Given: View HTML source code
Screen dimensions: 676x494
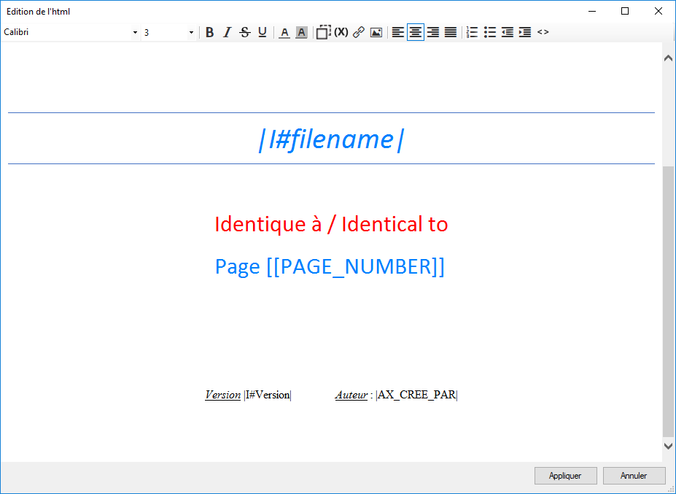Looking at the screenshot, I should 543,32.
